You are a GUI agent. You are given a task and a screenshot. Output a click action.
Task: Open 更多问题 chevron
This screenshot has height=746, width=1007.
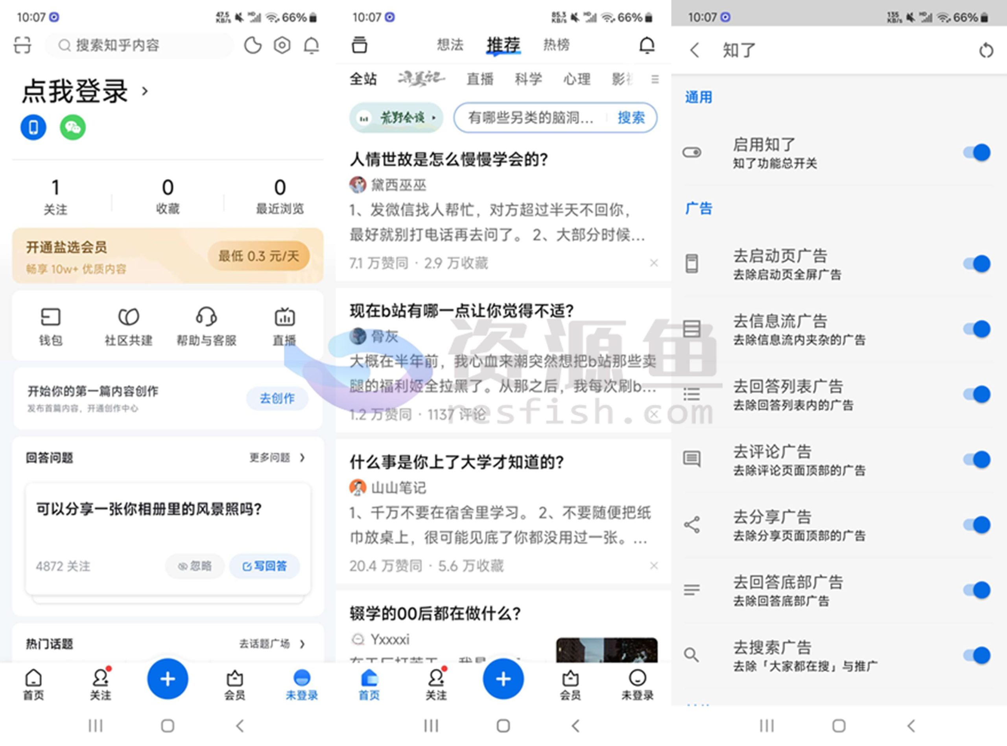pos(302,458)
